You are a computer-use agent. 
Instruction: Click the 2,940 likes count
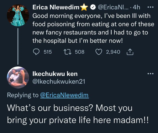pos(113,52)
